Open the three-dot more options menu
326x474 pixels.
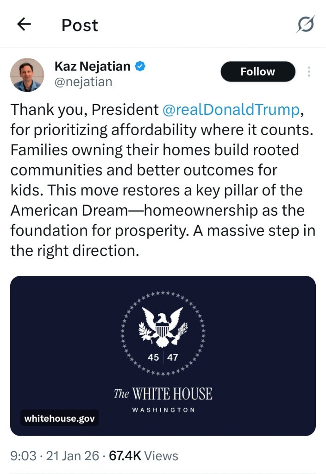[309, 72]
